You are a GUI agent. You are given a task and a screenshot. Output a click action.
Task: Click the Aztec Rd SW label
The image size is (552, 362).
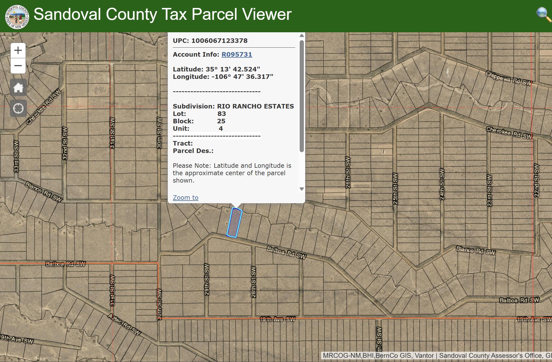pos(124,324)
